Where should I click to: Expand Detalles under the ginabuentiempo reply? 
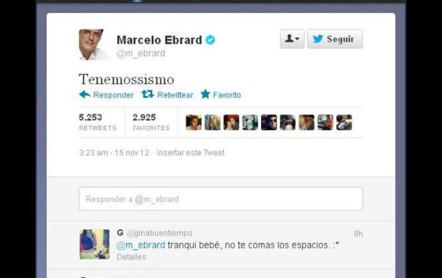(131, 257)
